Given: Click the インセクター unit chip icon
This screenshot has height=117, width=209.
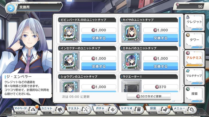Looking at the screenshot, I should coord(69,61).
